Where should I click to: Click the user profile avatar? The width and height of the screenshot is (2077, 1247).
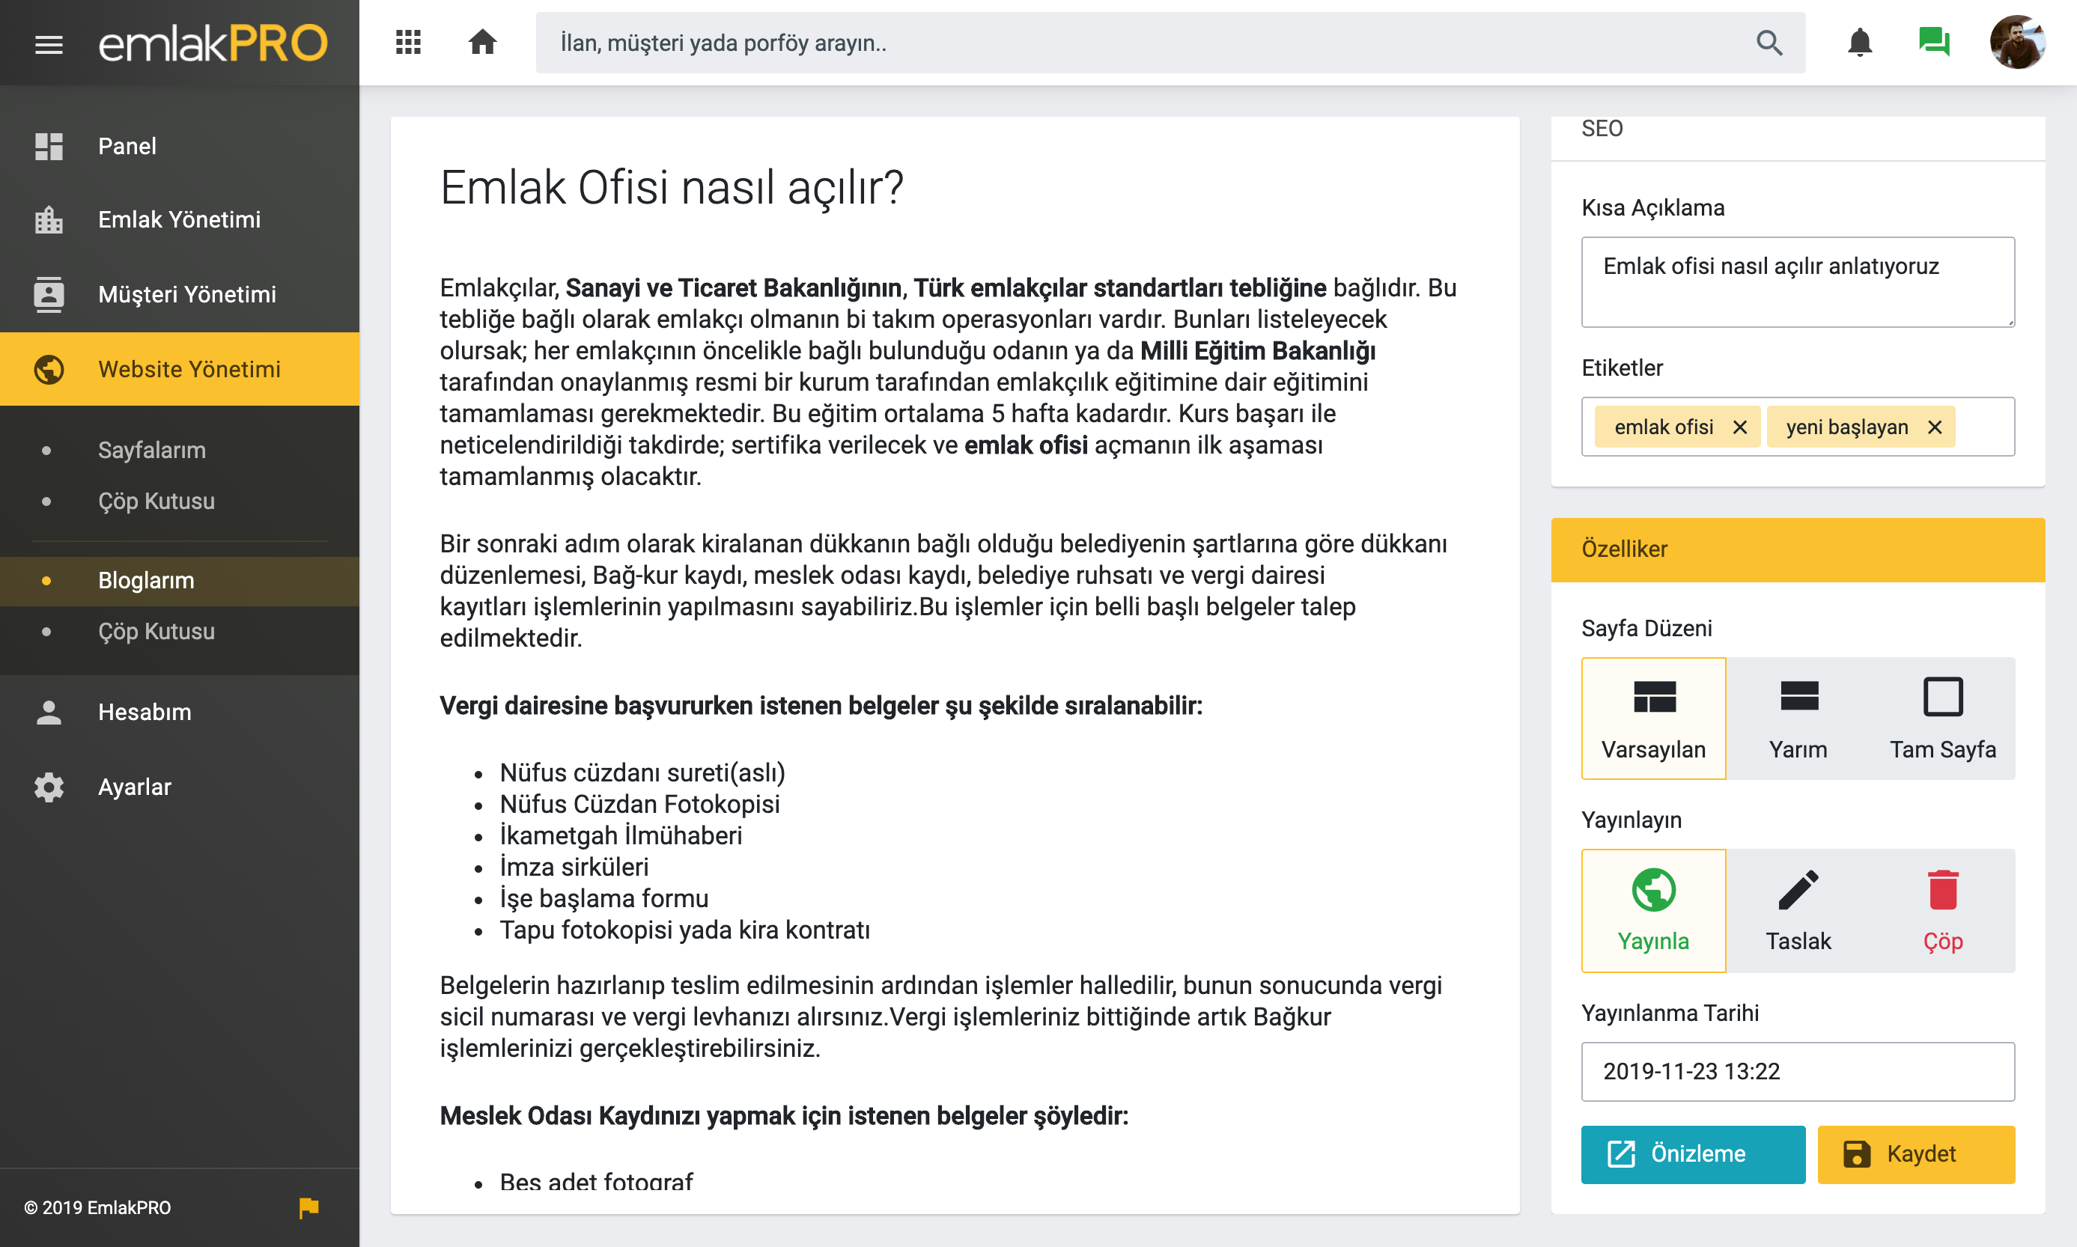pyautogui.click(x=2016, y=42)
